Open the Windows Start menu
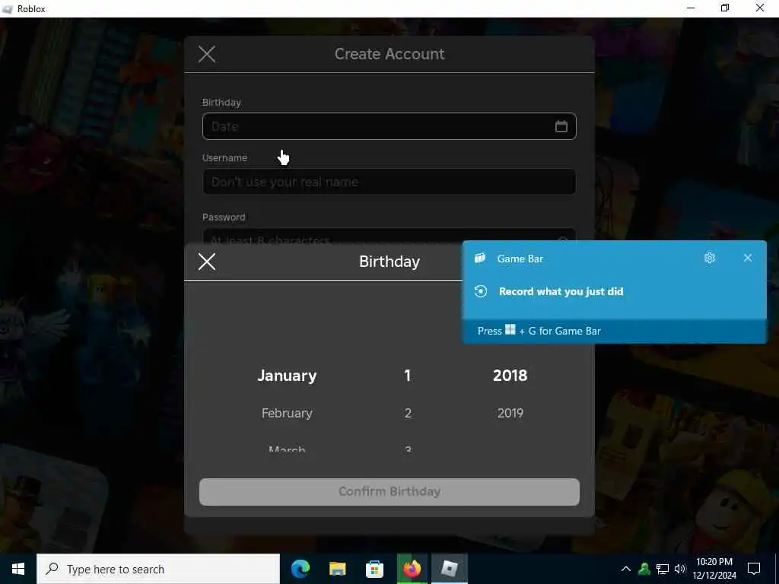Viewport: 779px width, 584px height. pyautogui.click(x=18, y=569)
